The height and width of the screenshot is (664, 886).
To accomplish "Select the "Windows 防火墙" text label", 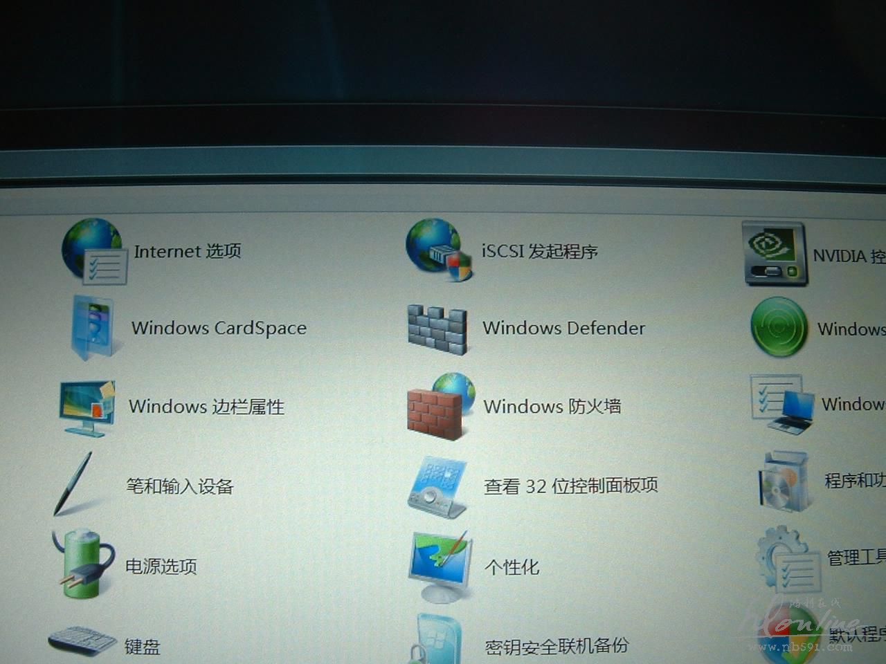I will [552, 406].
